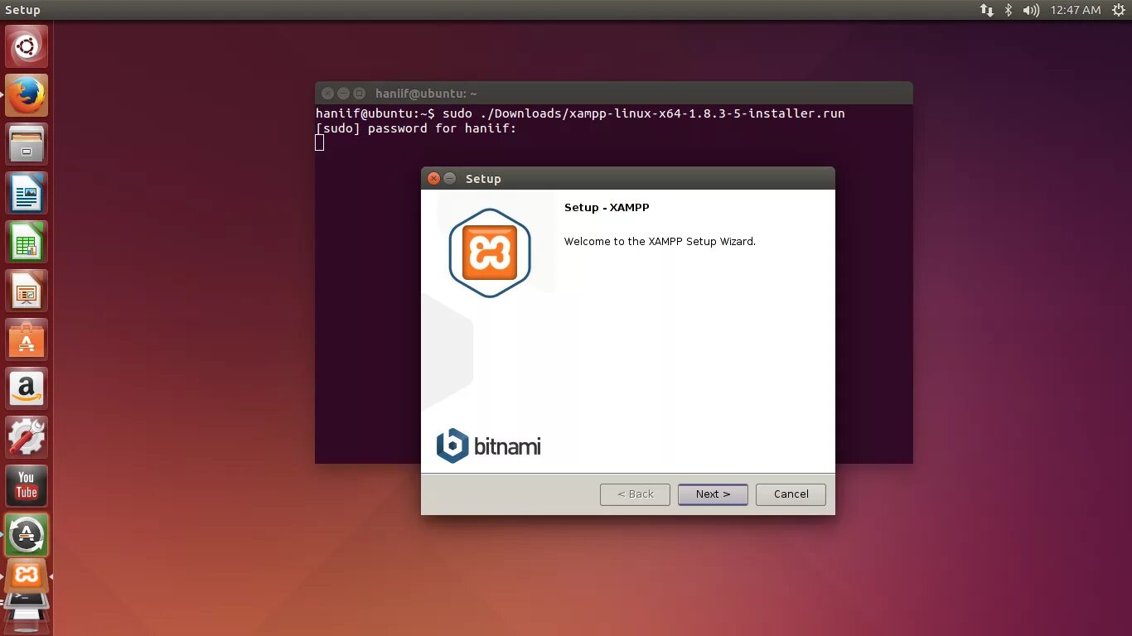The height and width of the screenshot is (636, 1132).
Task: Open the YouTube launcher icon
Action: (27, 486)
